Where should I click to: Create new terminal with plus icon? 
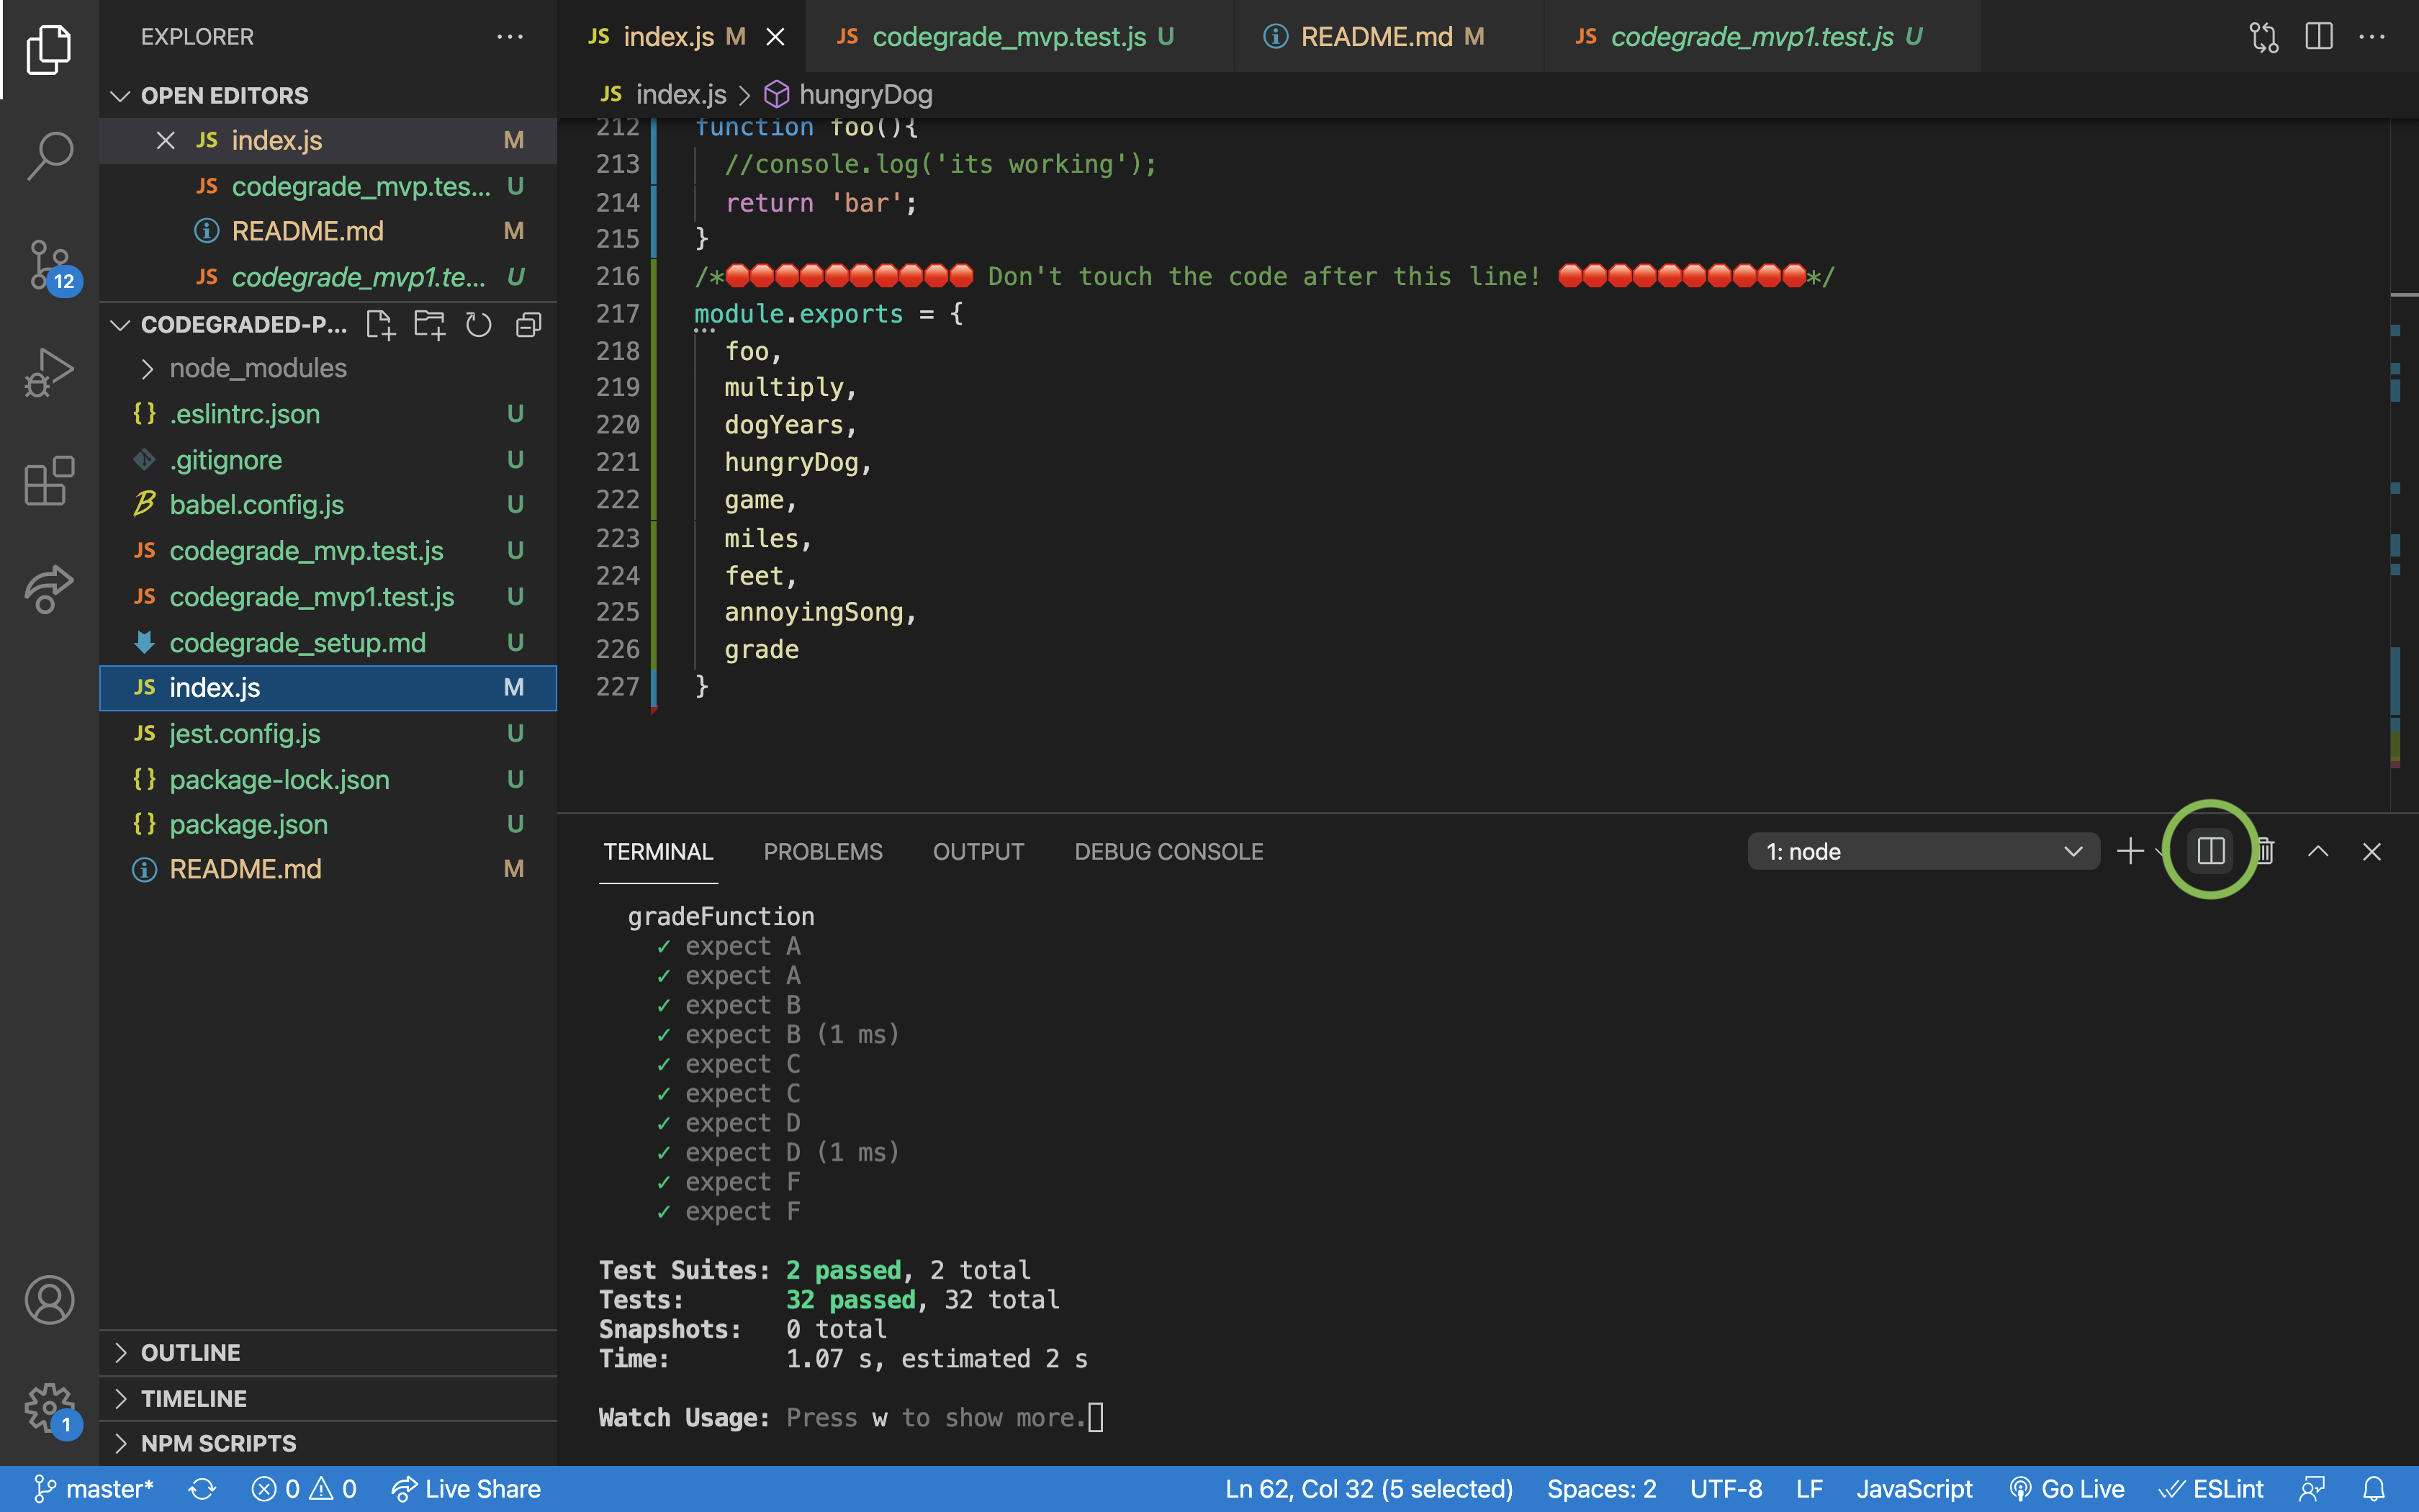2130,851
